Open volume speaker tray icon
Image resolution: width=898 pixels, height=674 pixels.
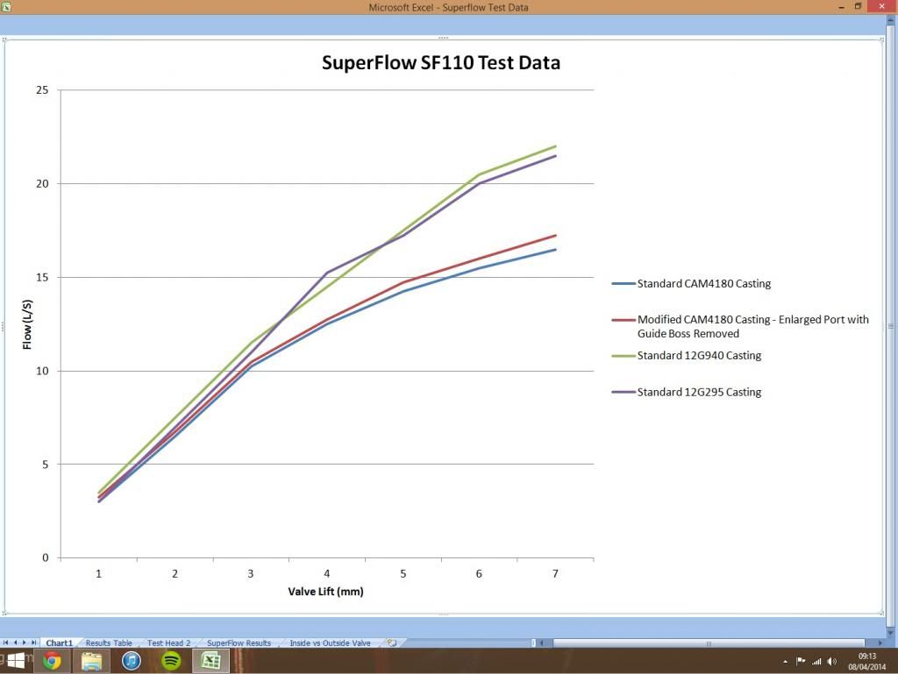click(832, 662)
